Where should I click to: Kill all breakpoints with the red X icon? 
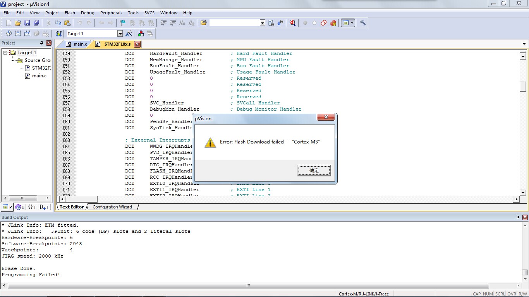(333, 23)
